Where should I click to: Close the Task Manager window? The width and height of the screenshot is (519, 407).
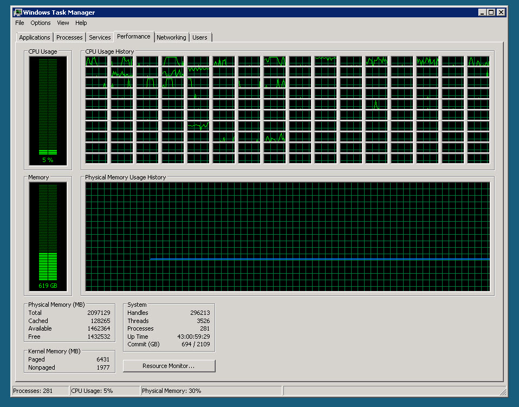[501, 12]
